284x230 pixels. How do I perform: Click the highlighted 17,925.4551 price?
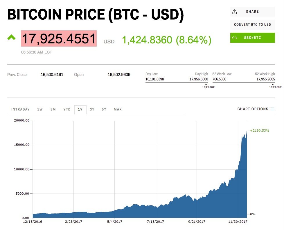59,38
